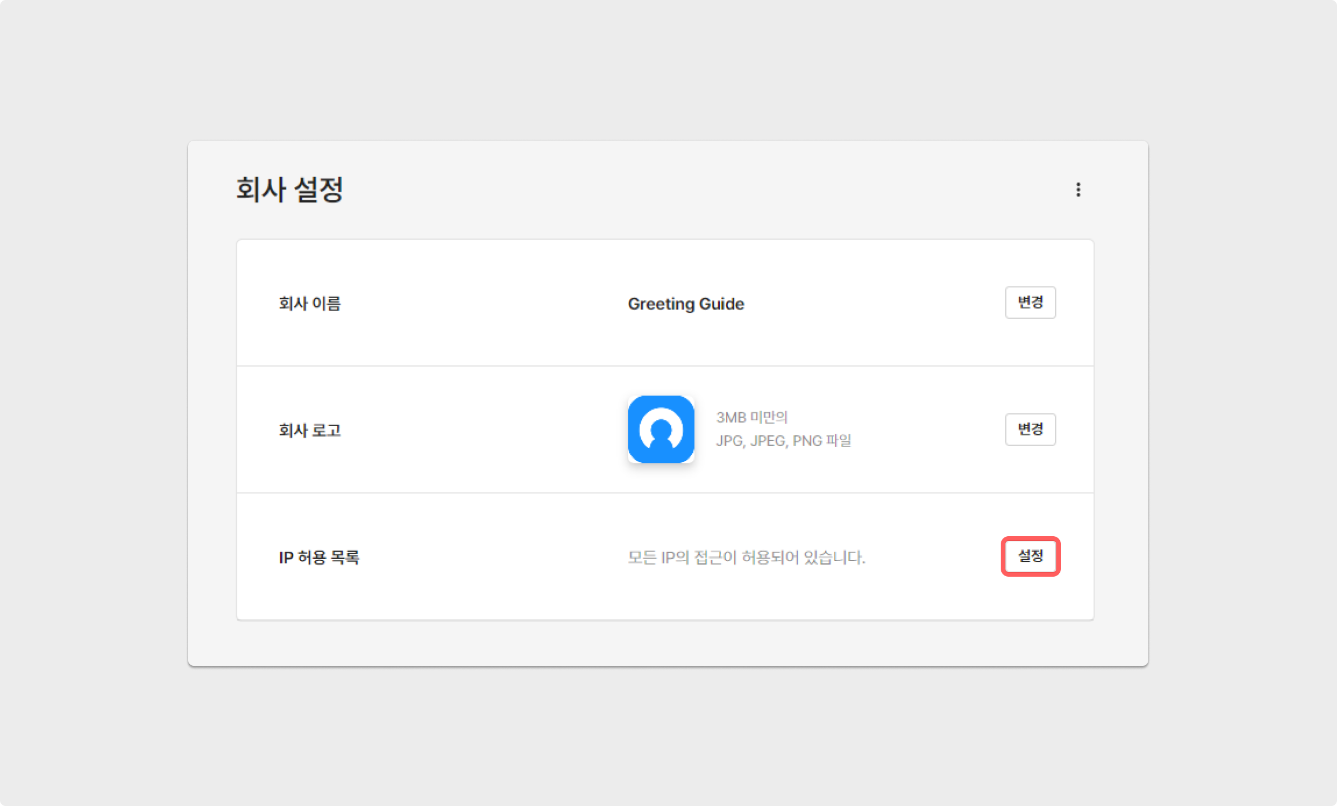Screen dimensions: 1337x806
Task: Open IP allowlist with the 설정 button
Action: [x=1030, y=556]
